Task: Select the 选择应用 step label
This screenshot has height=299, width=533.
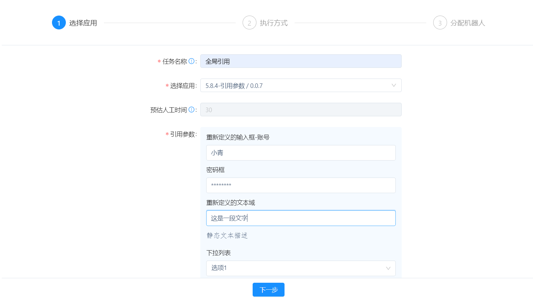Action: tap(83, 23)
